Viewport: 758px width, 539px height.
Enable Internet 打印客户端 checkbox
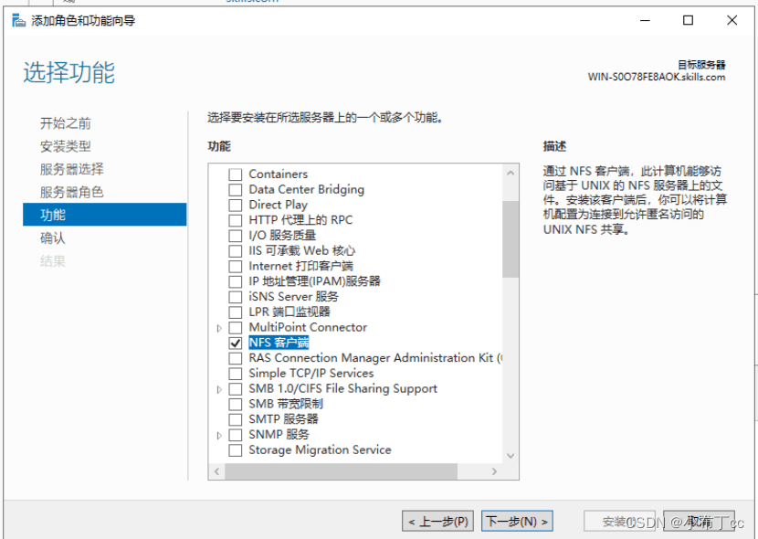click(236, 267)
